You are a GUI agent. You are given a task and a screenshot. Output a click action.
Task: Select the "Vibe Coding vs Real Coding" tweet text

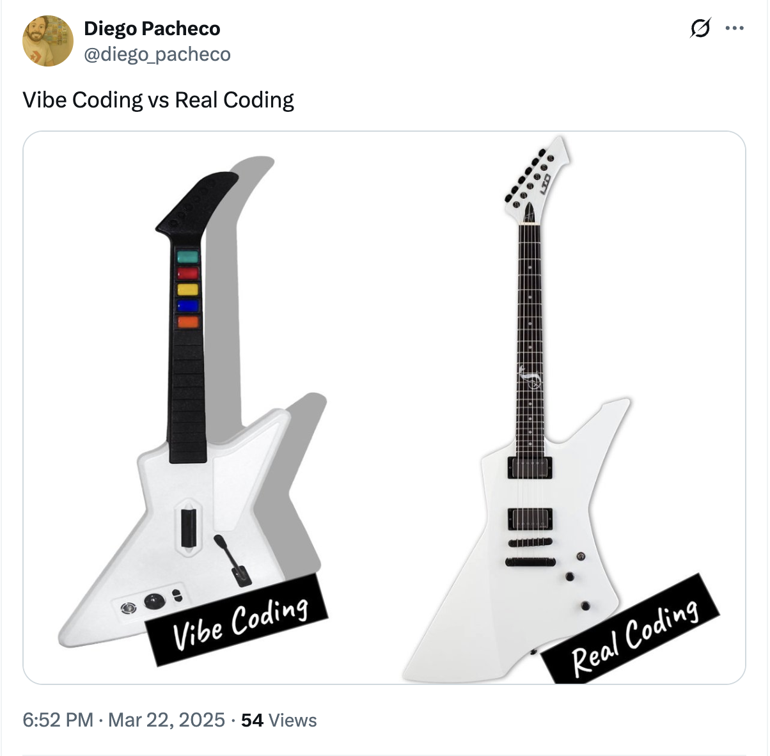tap(158, 100)
